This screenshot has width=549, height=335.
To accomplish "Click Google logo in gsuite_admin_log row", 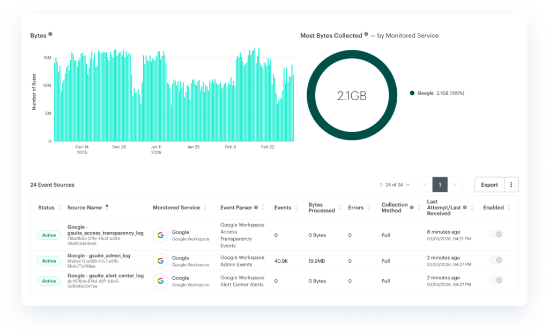I will coord(160,261).
